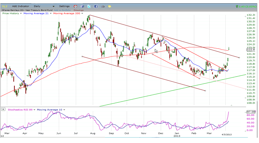Share chart via Facebook icon

tap(96, 6)
